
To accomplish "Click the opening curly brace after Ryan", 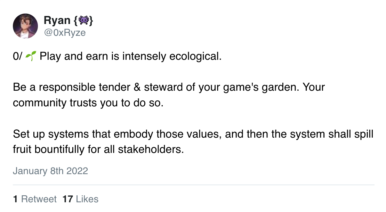I will coord(75,21).
